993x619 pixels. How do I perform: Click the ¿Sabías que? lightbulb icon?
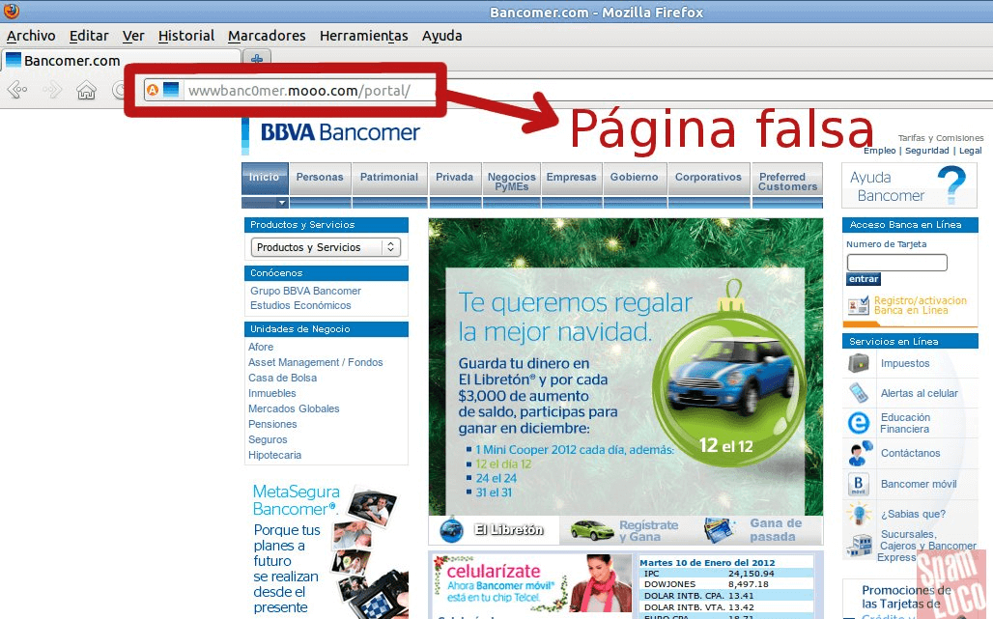pos(859,514)
